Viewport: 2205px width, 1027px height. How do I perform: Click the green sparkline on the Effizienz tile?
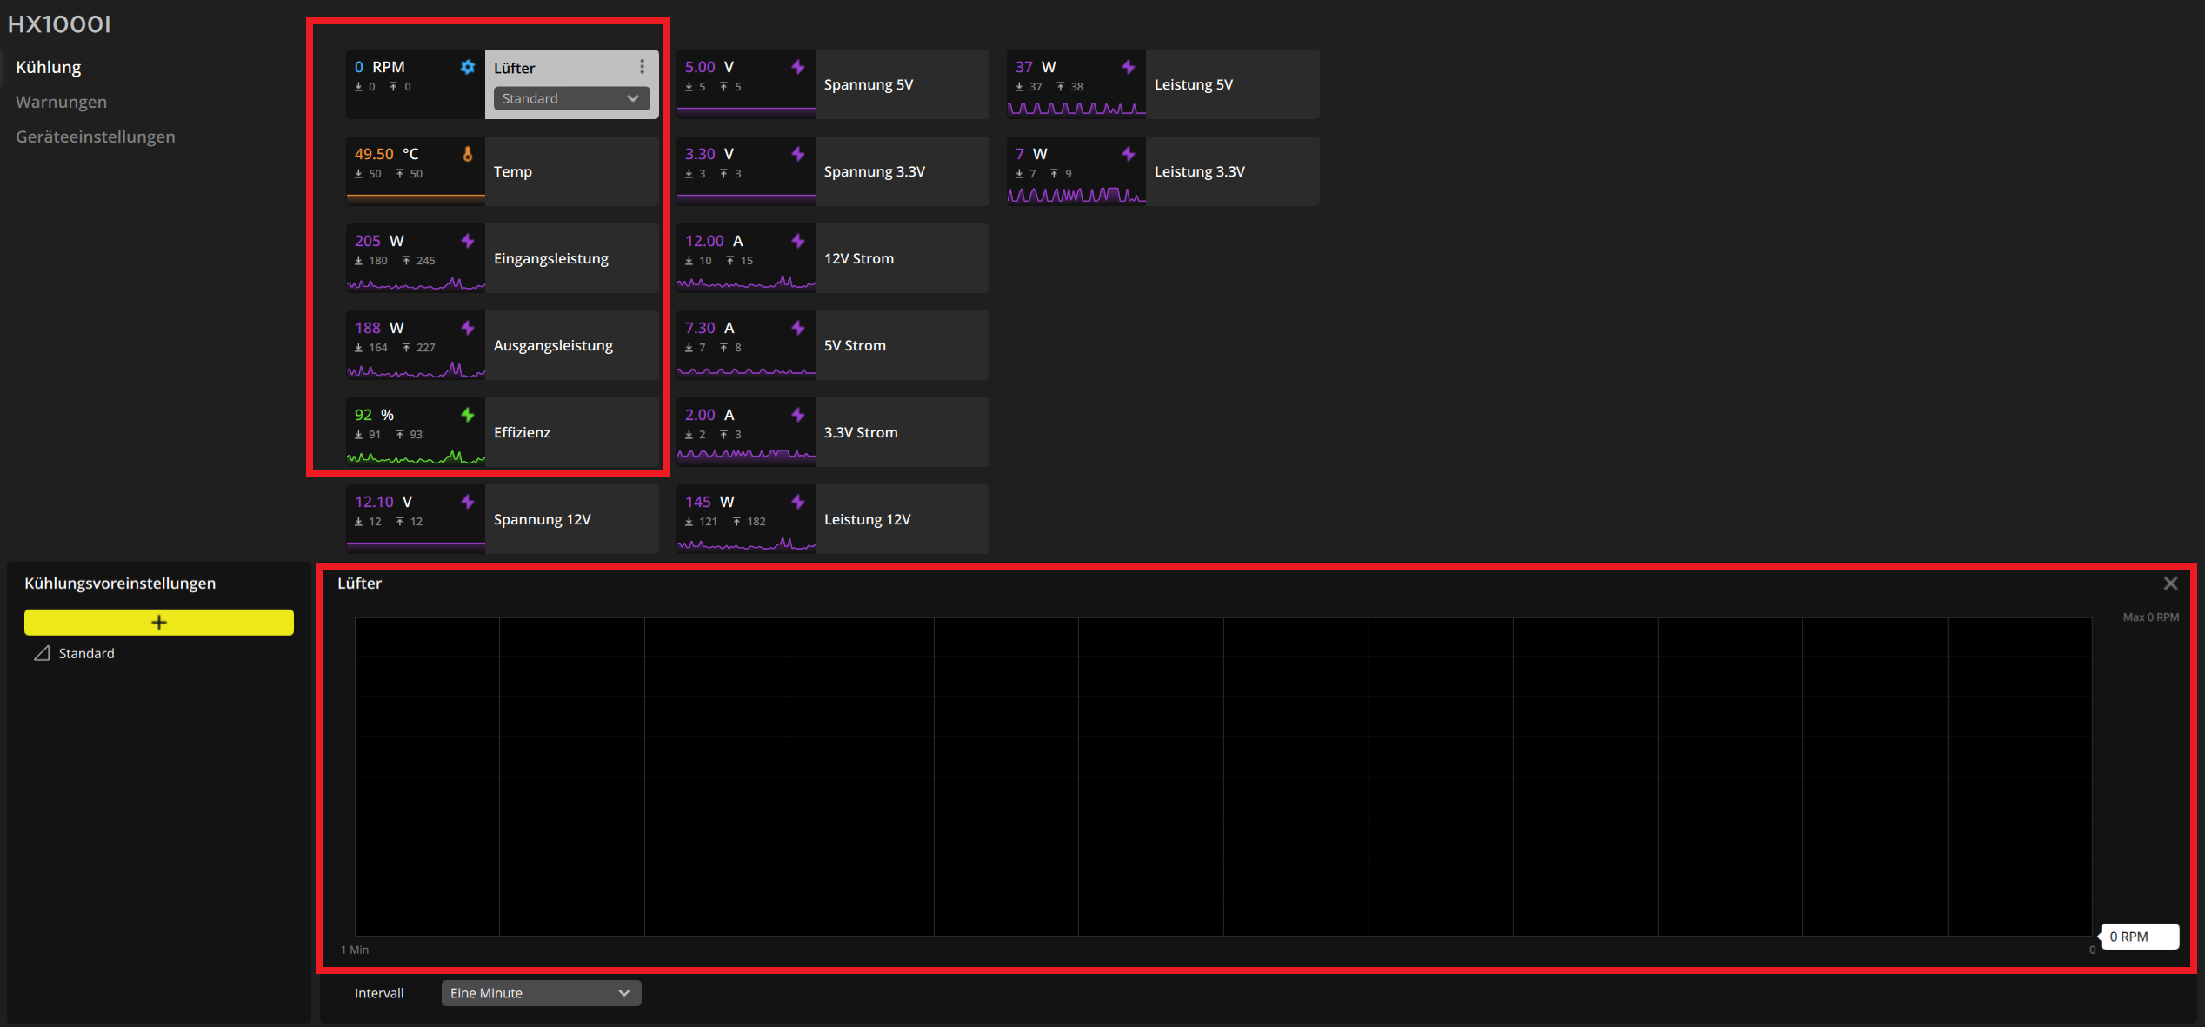416,457
